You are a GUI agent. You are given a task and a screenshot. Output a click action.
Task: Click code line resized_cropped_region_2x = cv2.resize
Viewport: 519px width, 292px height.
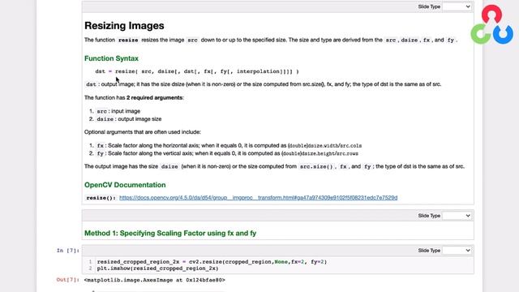[212, 261]
